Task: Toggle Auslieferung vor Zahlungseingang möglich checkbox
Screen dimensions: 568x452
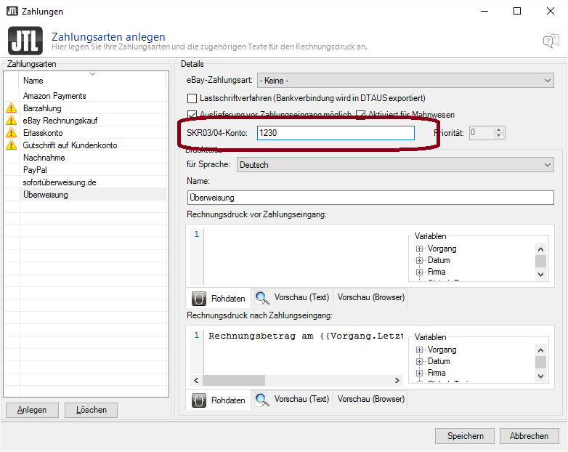Action: point(192,115)
